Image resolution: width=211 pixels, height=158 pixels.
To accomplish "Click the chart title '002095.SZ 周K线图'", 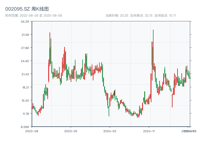I will [27, 9].
